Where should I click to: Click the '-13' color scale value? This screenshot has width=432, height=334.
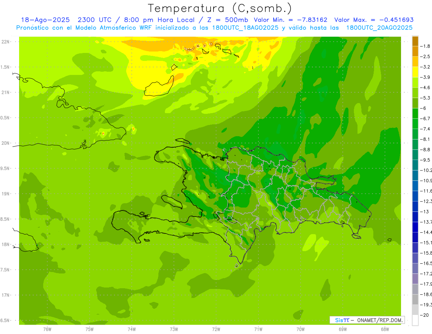[x=425, y=211]
